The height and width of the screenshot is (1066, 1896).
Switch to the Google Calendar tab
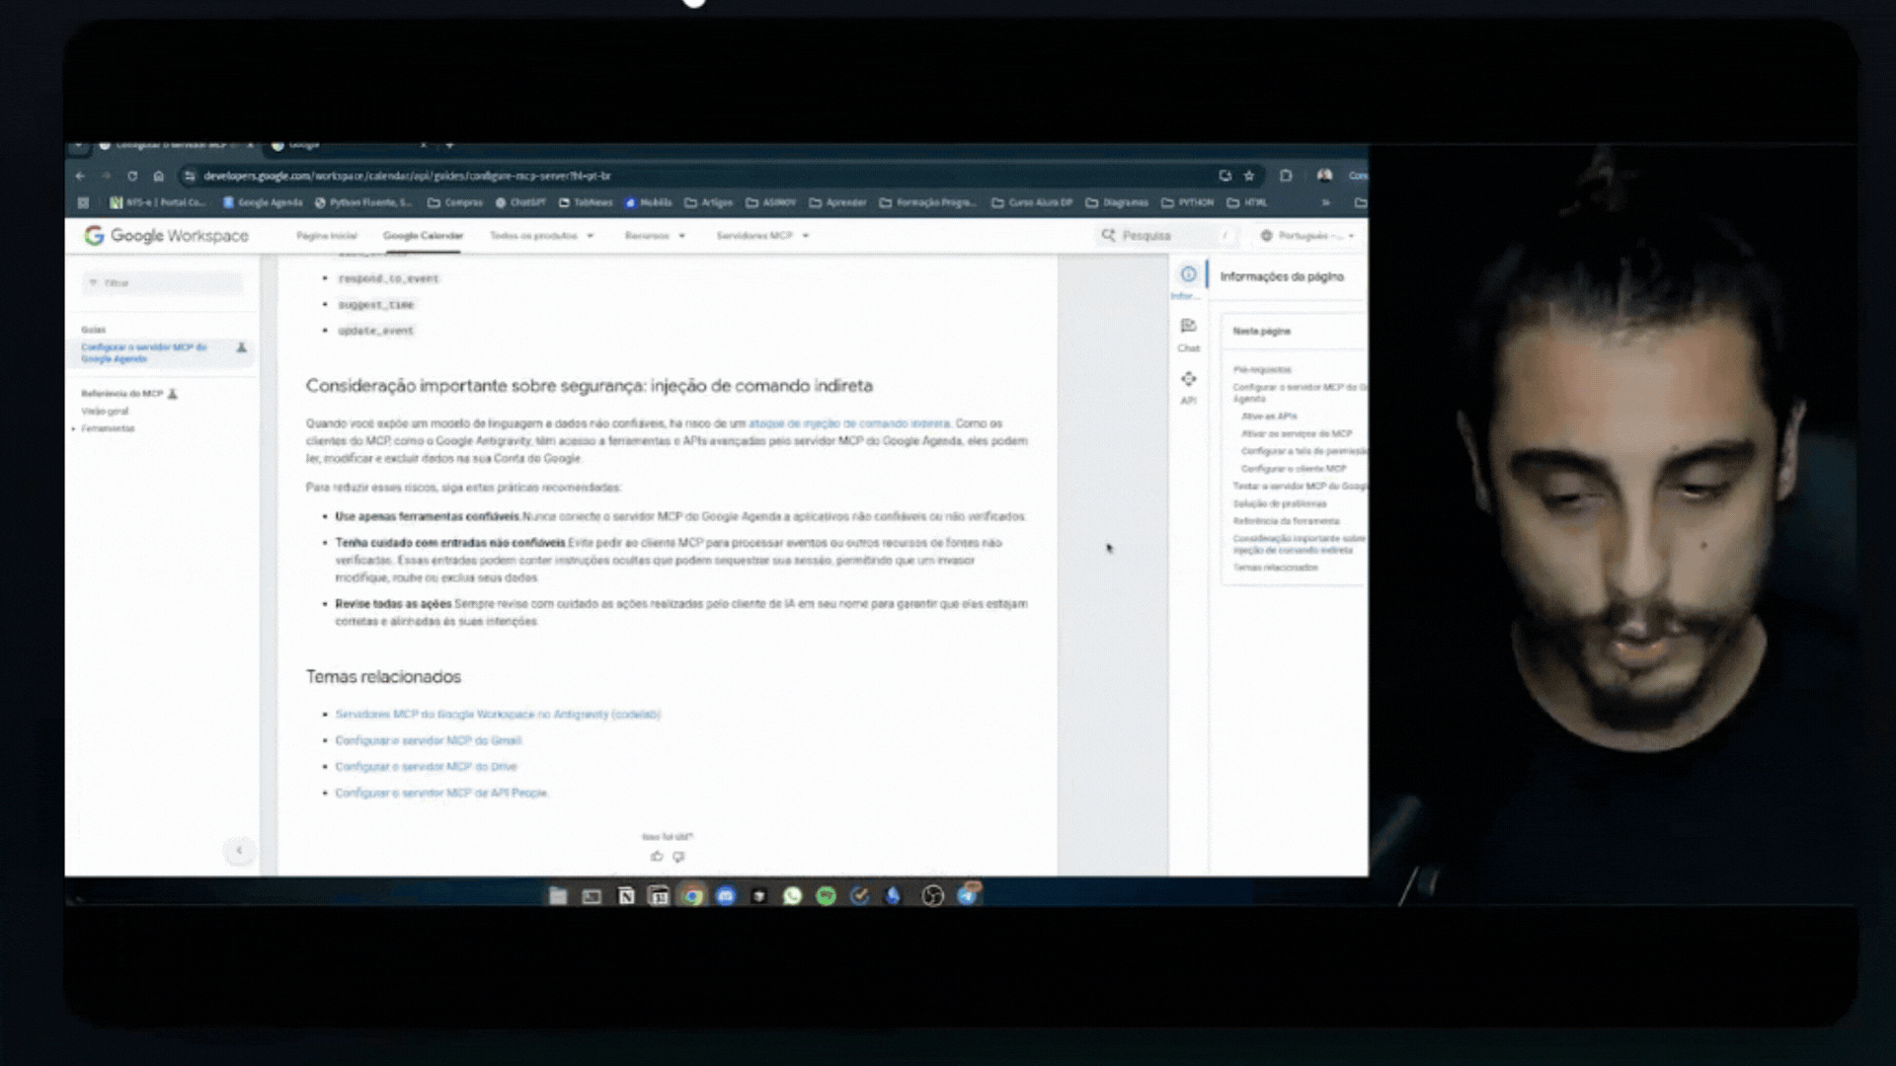pos(423,236)
